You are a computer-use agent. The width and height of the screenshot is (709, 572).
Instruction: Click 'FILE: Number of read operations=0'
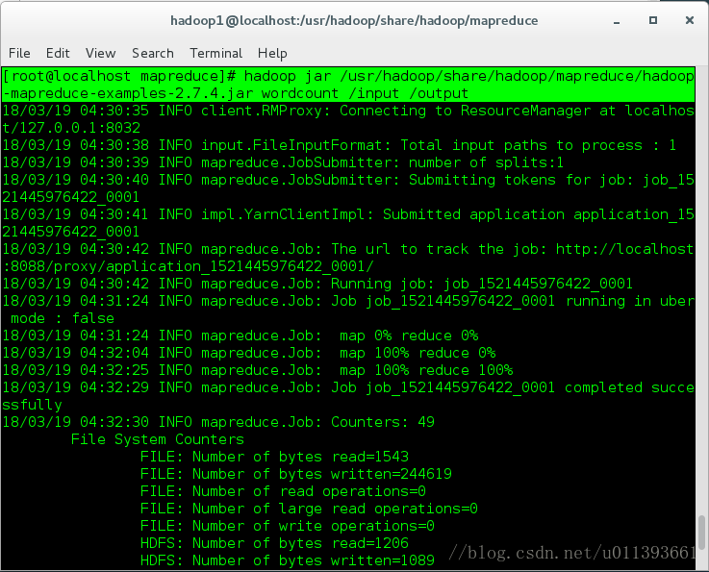(283, 491)
